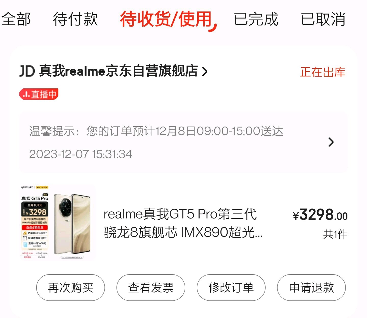Click 修改订单 button

pos(231,287)
